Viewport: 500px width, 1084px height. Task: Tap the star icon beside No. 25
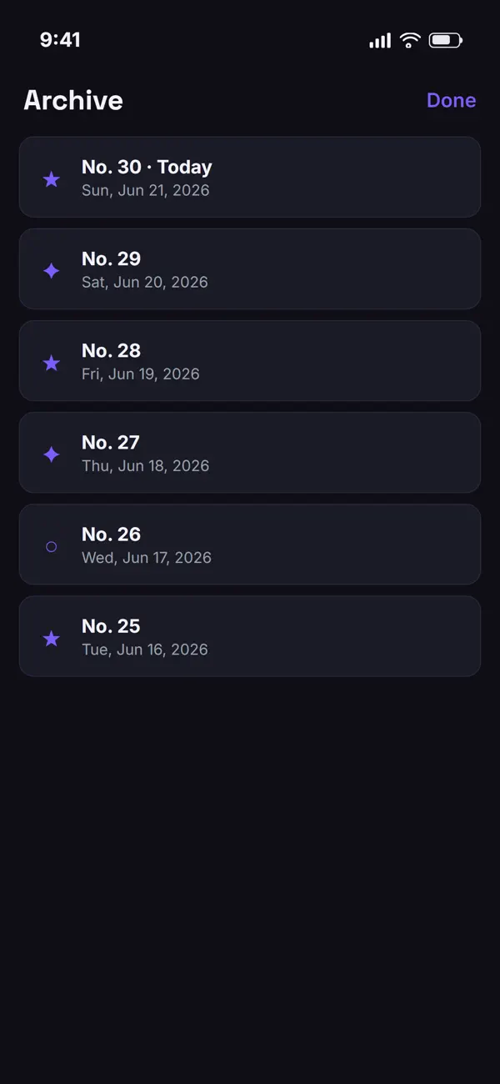click(x=51, y=639)
